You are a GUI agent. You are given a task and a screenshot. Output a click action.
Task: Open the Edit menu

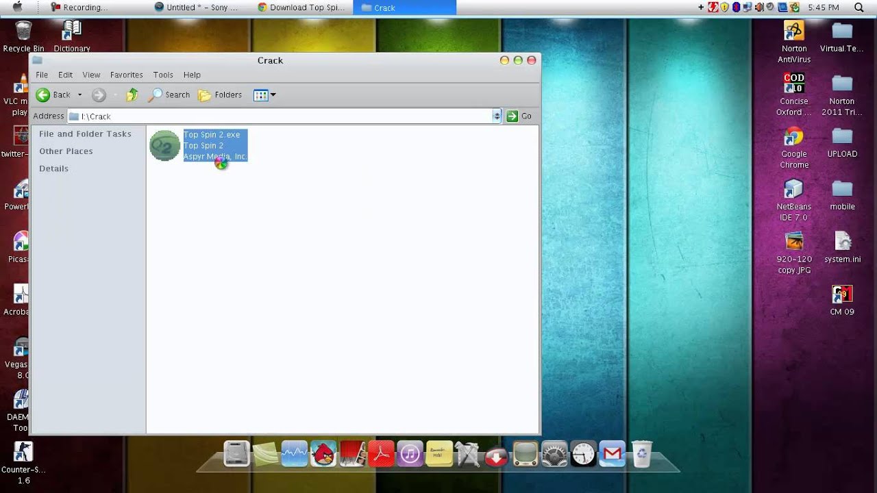(x=65, y=75)
